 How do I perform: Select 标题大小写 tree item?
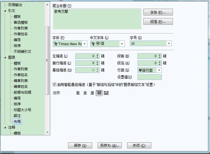[x=22, y=110]
